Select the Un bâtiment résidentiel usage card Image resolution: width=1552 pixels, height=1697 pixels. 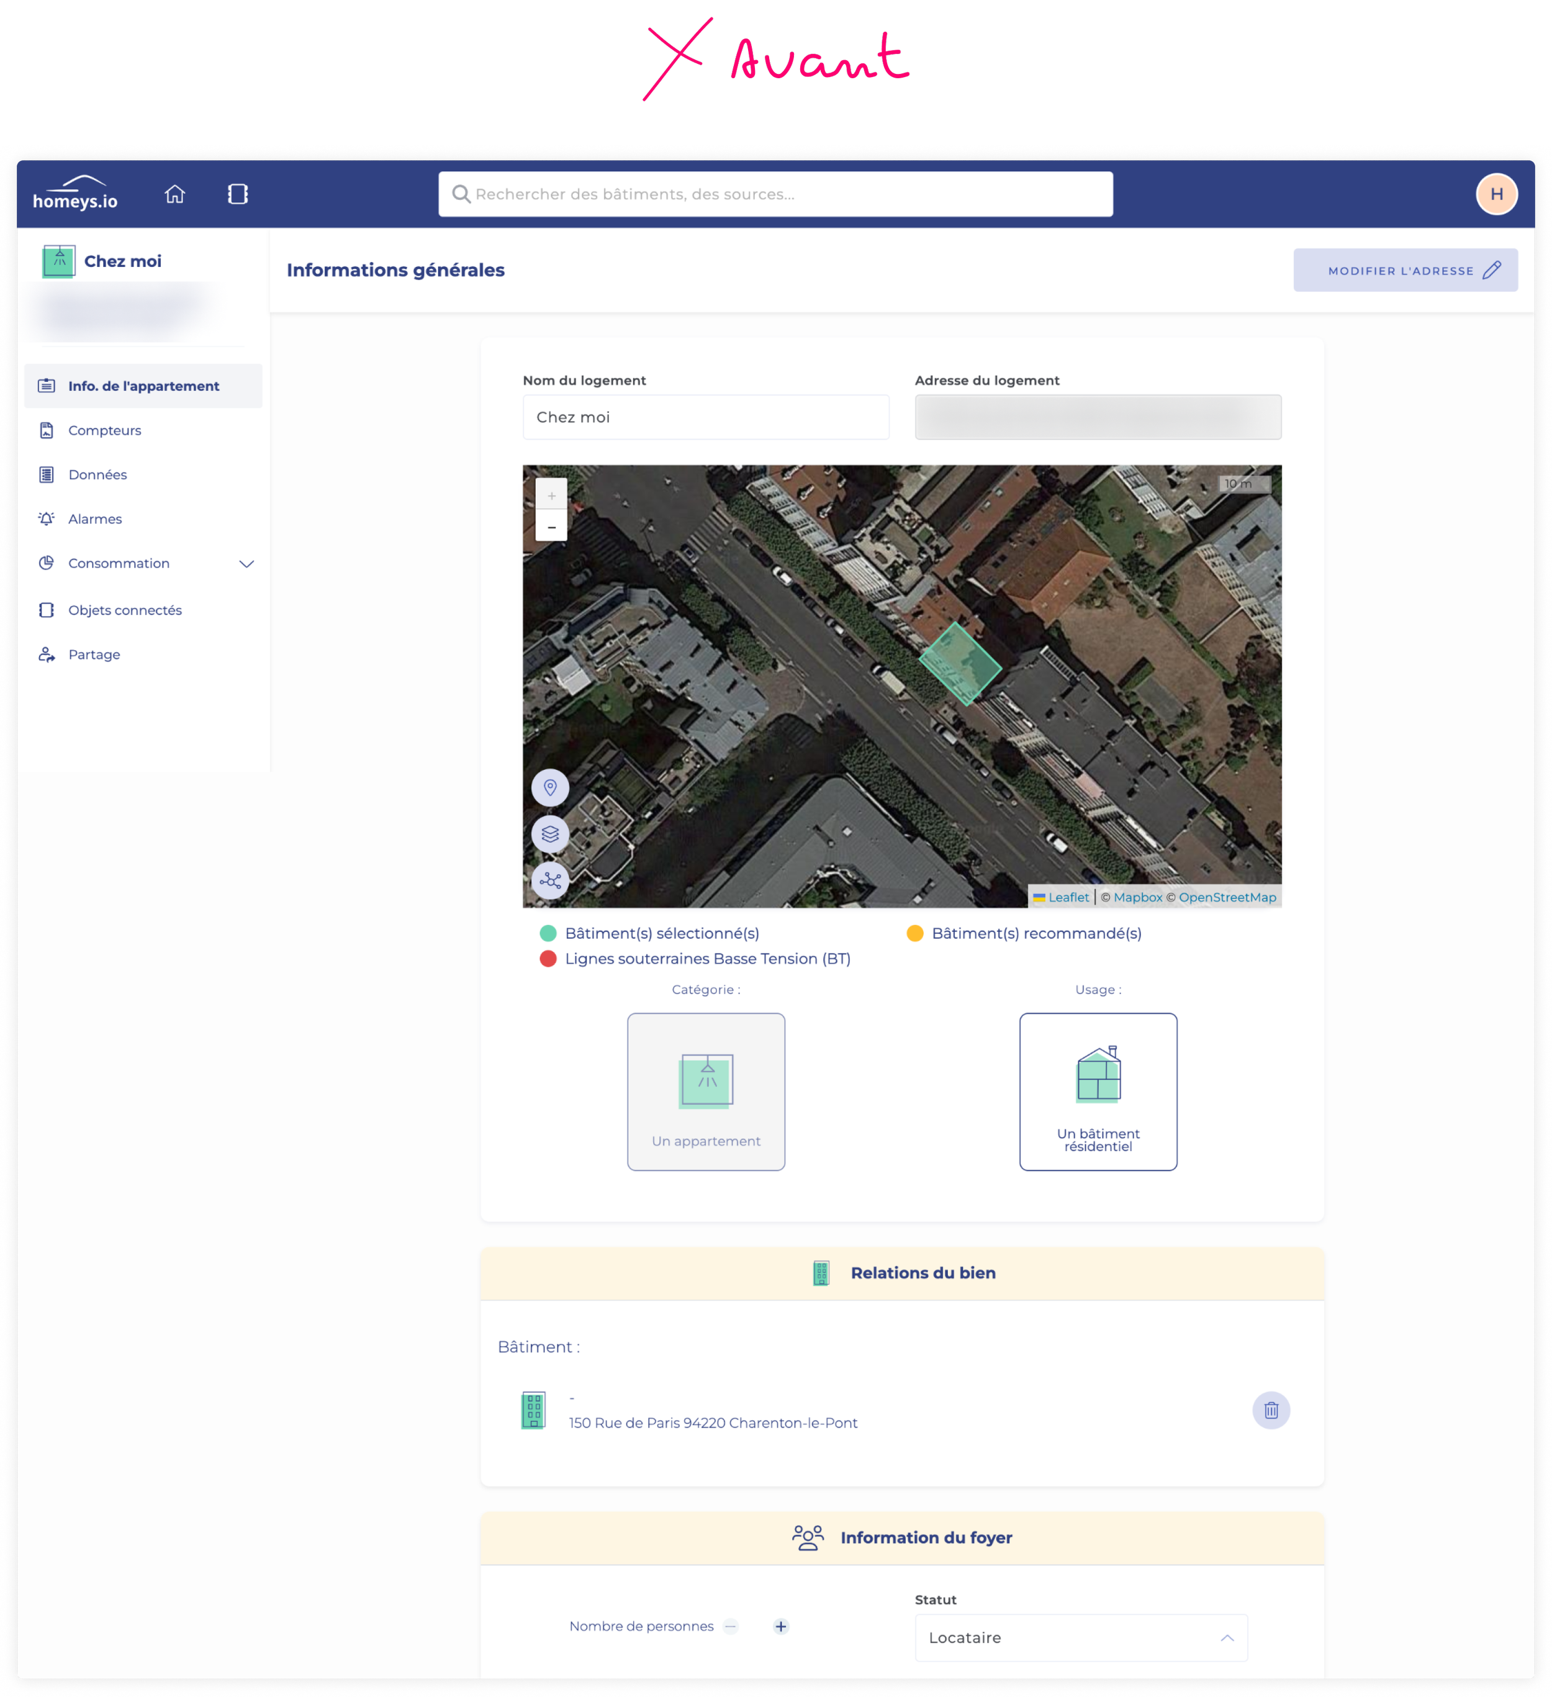click(1098, 1092)
